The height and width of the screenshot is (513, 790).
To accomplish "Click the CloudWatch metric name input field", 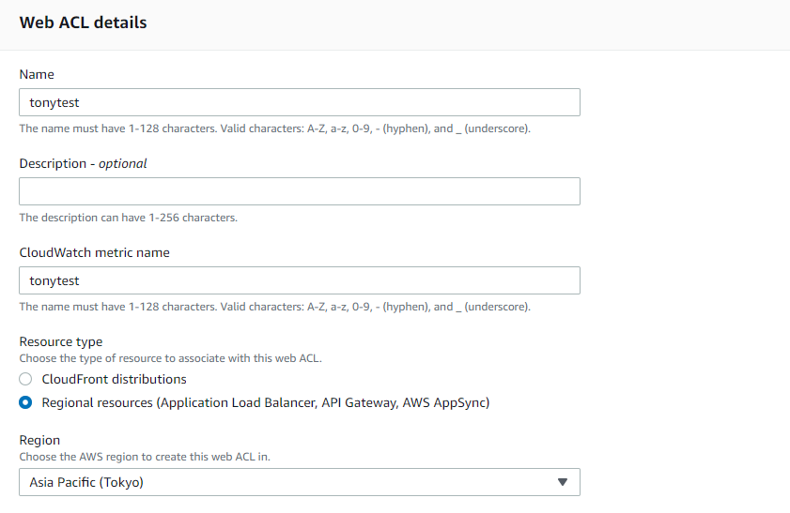I will click(x=299, y=280).
